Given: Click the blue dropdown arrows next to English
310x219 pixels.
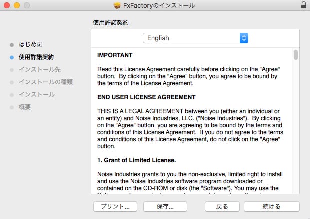Looking at the screenshot, I should tap(244, 38).
